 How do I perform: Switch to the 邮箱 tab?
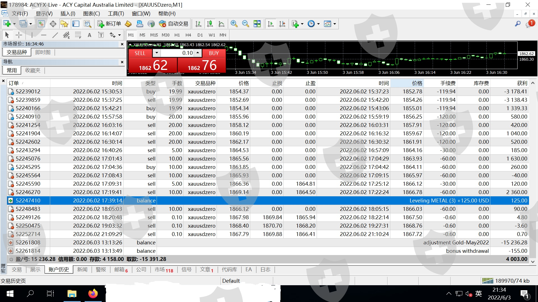pyautogui.click(x=121, y=270)
